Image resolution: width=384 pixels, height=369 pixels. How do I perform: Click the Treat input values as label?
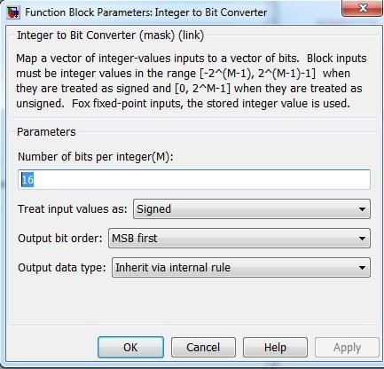73,209
